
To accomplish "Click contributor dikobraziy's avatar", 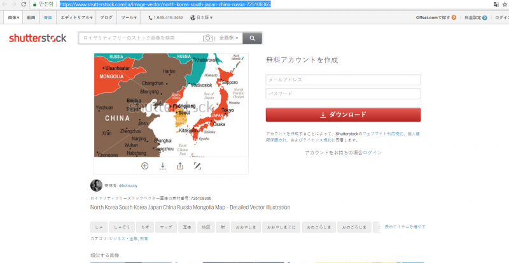I will [x=96, y=185].
